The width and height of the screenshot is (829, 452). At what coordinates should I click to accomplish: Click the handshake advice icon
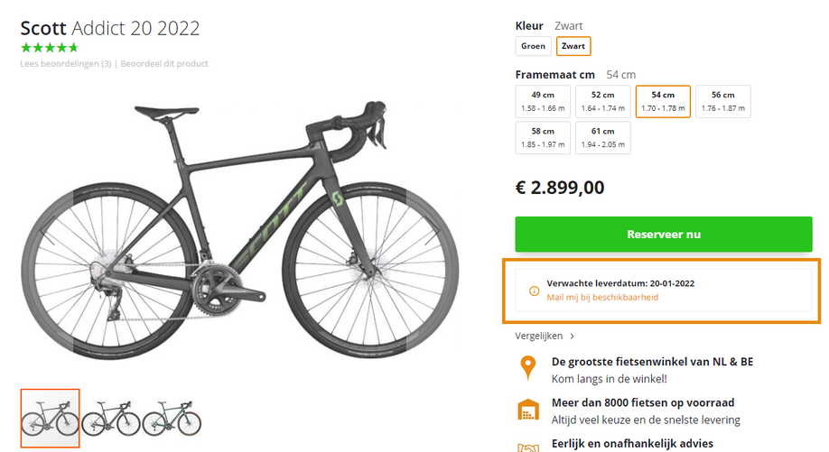click(527, 447)
